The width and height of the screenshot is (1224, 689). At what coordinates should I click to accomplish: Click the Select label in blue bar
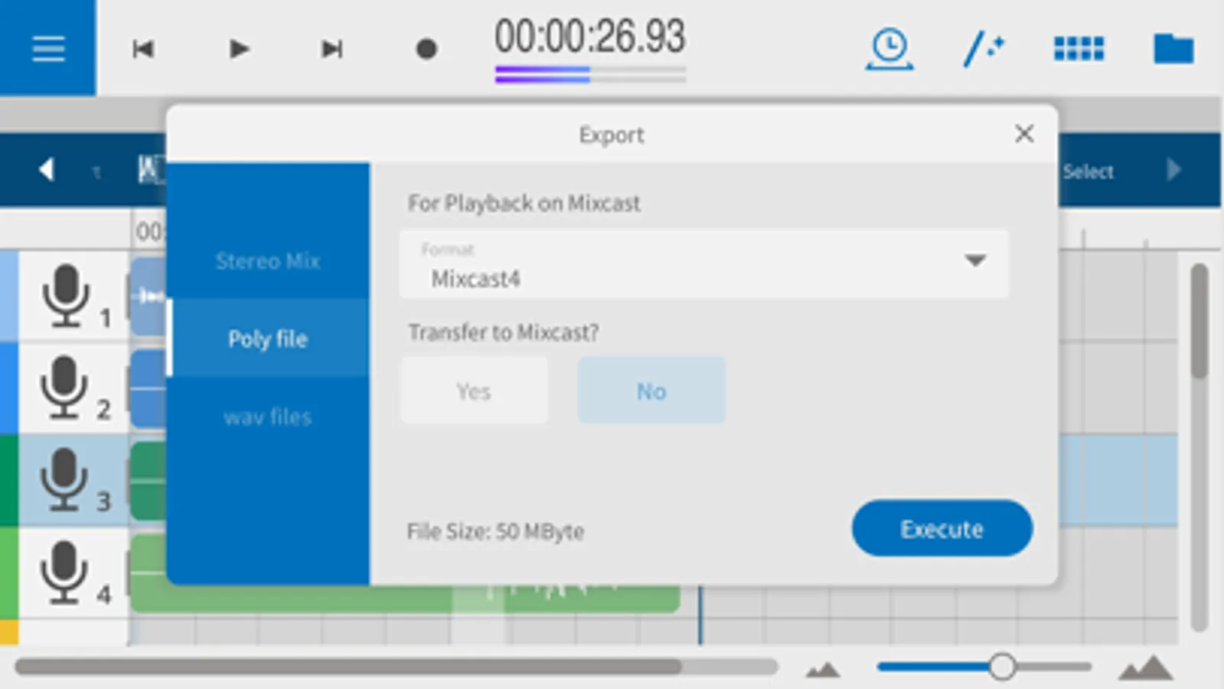(1088, 171)
